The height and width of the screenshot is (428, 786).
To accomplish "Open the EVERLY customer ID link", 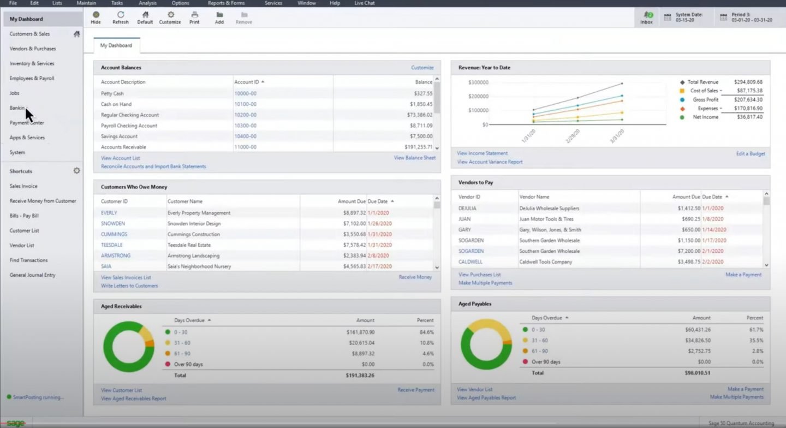I will 109,213.
